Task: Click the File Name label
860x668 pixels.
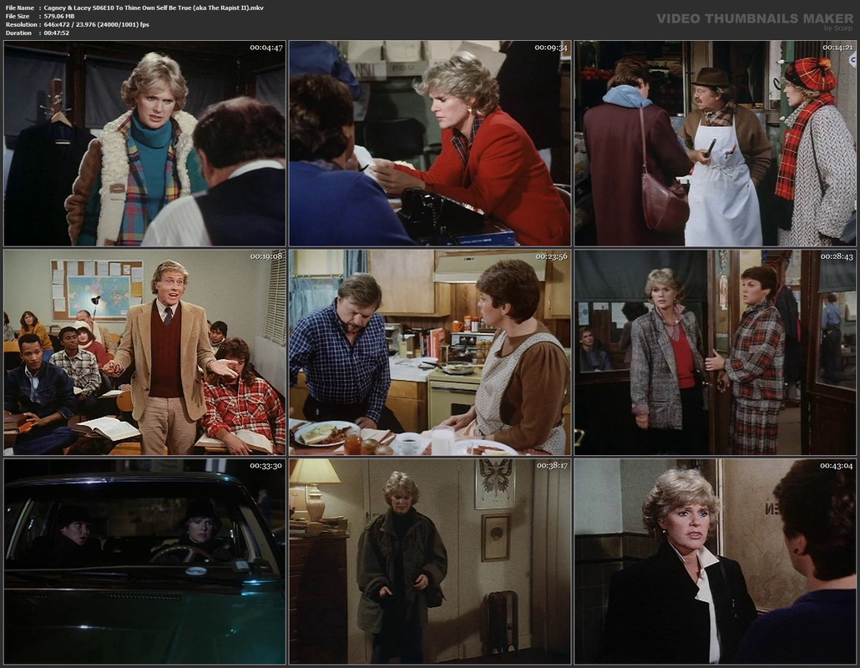Action: pyautogui.click(x=19, y=8)
